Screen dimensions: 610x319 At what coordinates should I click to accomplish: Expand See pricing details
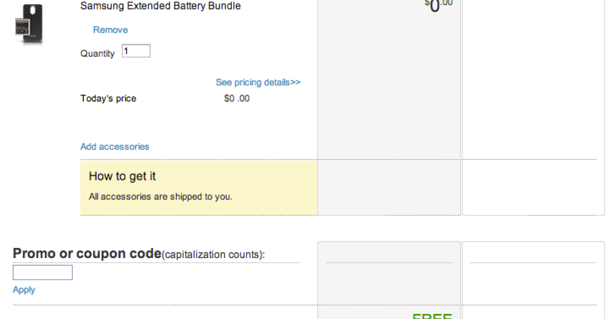(x=258, y=82)
